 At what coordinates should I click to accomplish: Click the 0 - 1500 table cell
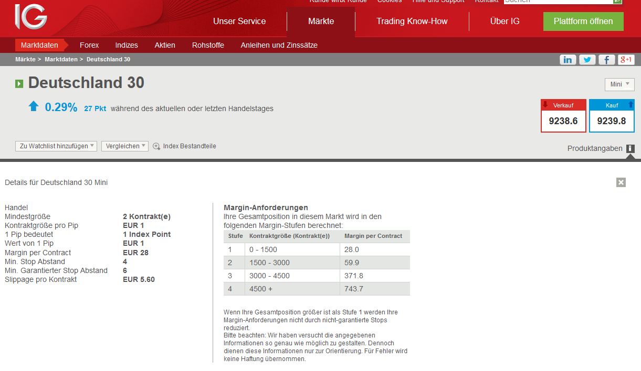(x=292, y=249)
